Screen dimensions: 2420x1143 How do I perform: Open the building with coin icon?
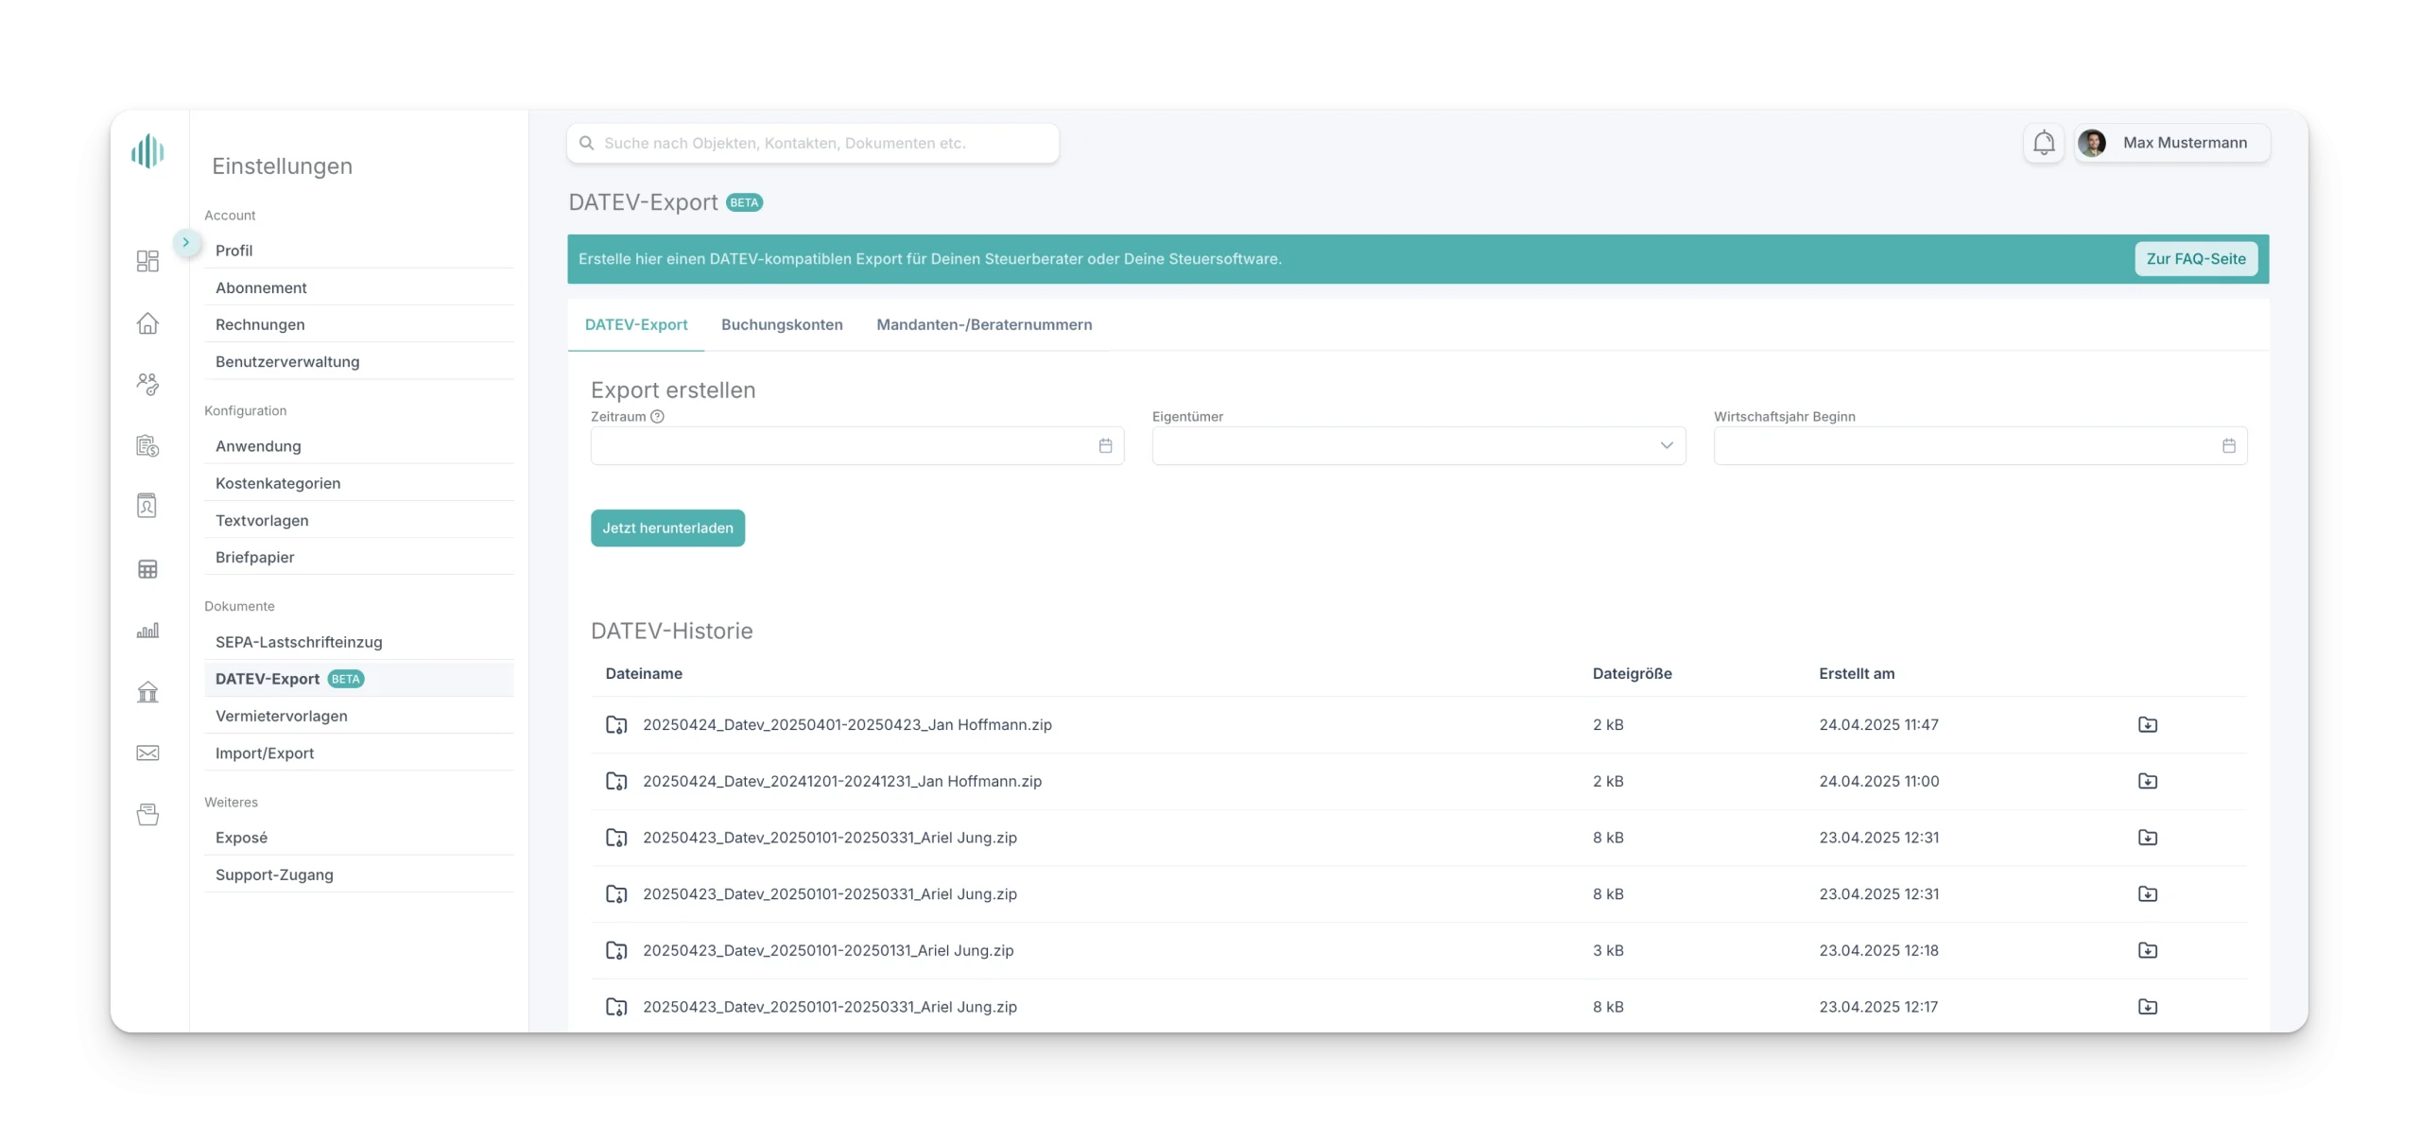[147, 445]
